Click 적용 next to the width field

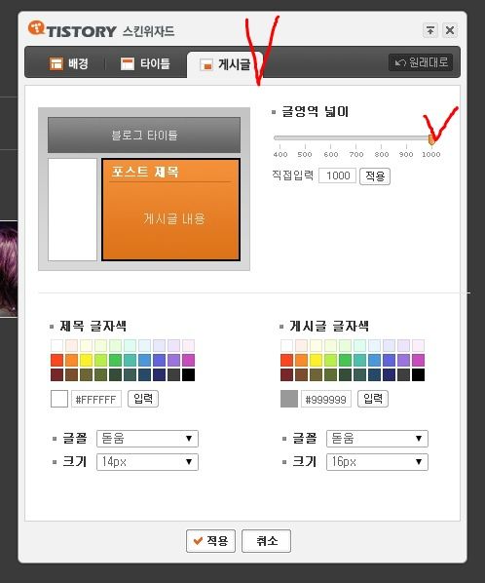pos(375,175)
